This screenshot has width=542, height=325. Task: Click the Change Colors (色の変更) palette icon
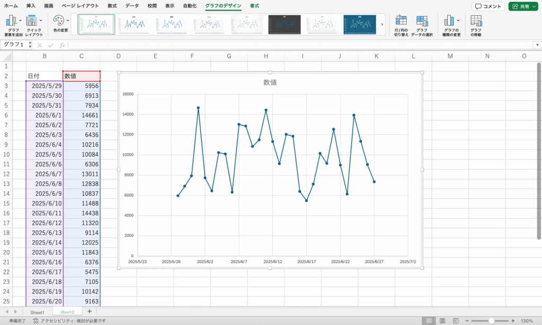click(x=58, y=21)
